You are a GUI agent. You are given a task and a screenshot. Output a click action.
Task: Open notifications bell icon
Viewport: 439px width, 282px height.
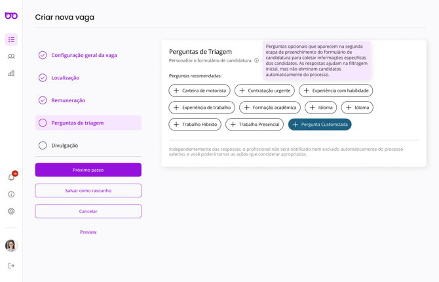11,177
